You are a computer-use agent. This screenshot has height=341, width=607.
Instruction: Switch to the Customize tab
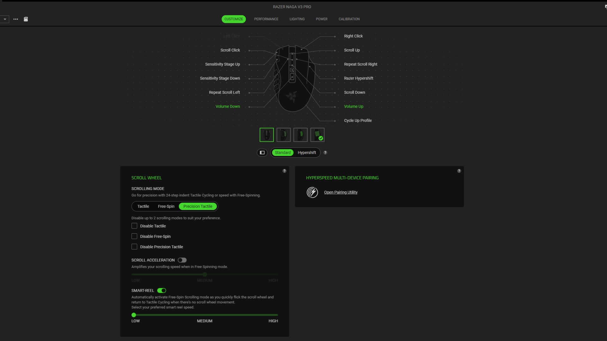[234, 19]
